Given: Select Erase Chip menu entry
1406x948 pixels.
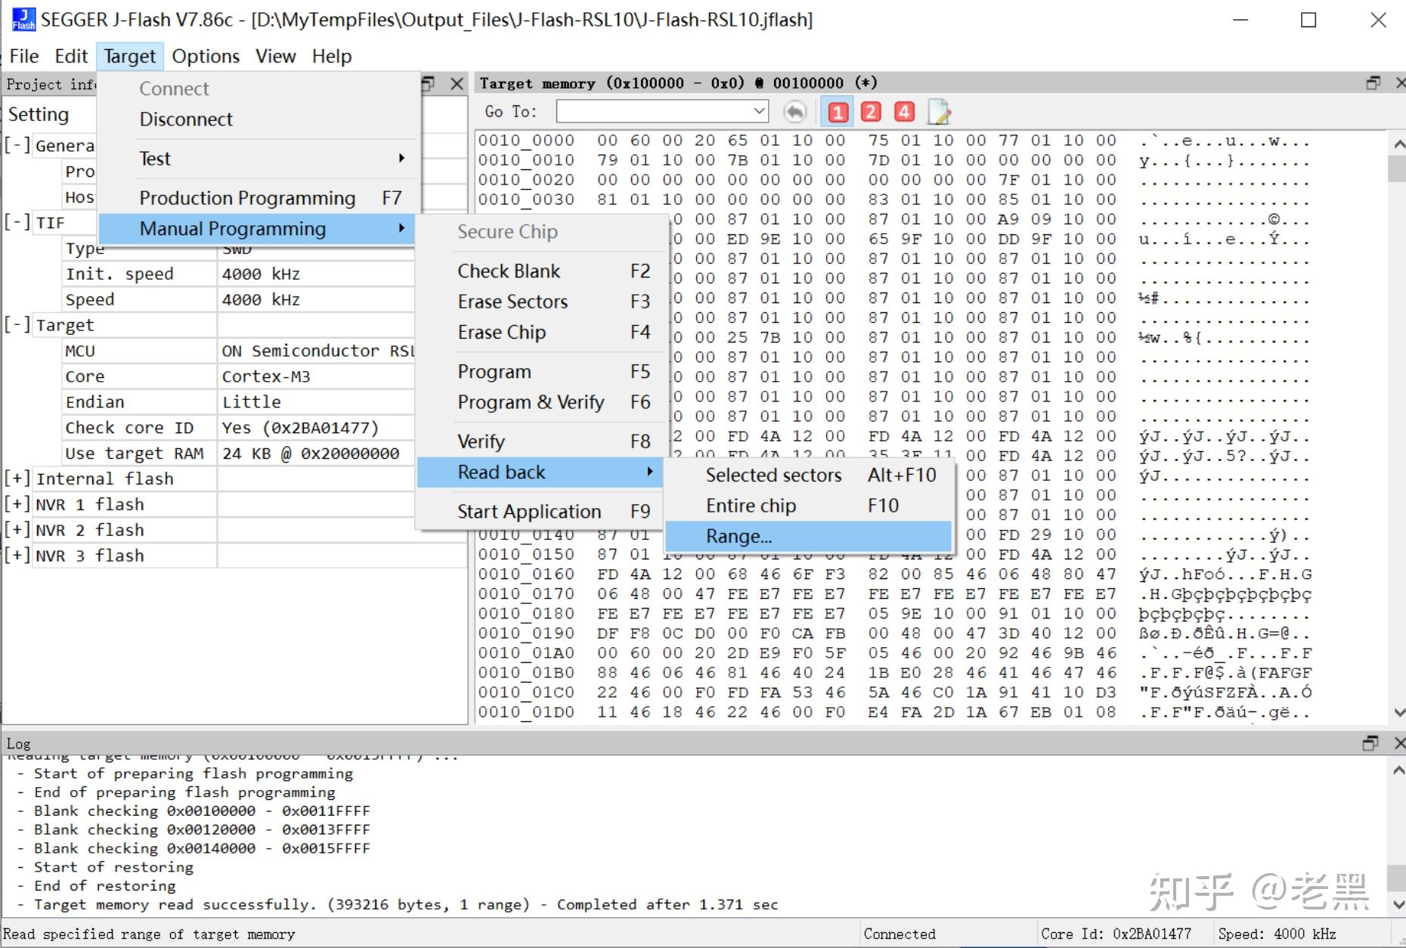Looking at the screenshot, I should (x=501, y=333).
